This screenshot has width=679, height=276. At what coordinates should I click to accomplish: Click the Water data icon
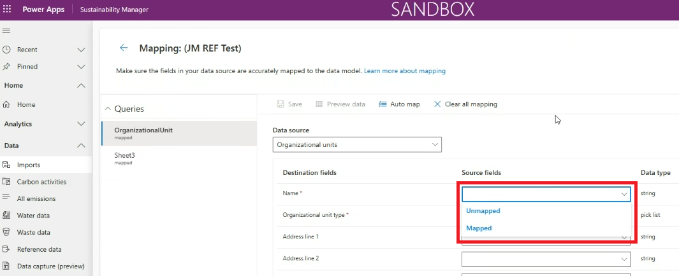(x=6, y=215)
